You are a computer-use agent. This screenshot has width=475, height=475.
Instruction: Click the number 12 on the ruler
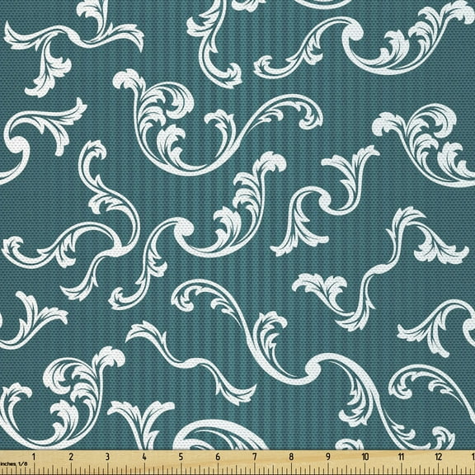click(x=439, y=457)
